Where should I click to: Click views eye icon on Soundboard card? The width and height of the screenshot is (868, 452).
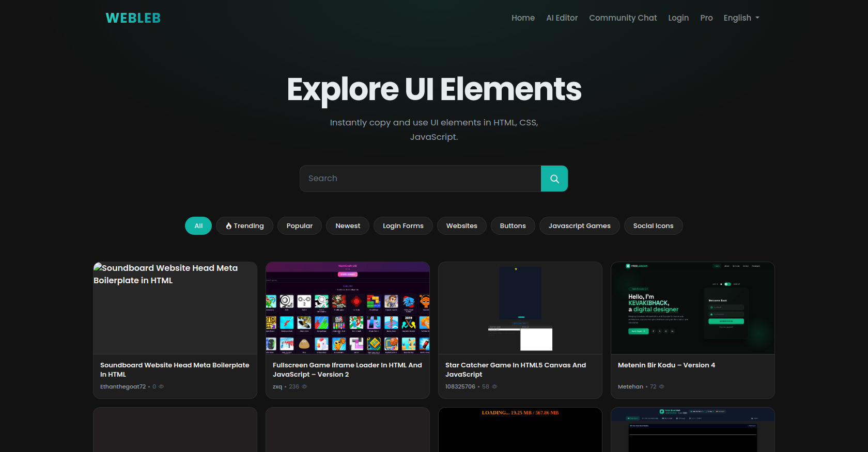[161, 386]
